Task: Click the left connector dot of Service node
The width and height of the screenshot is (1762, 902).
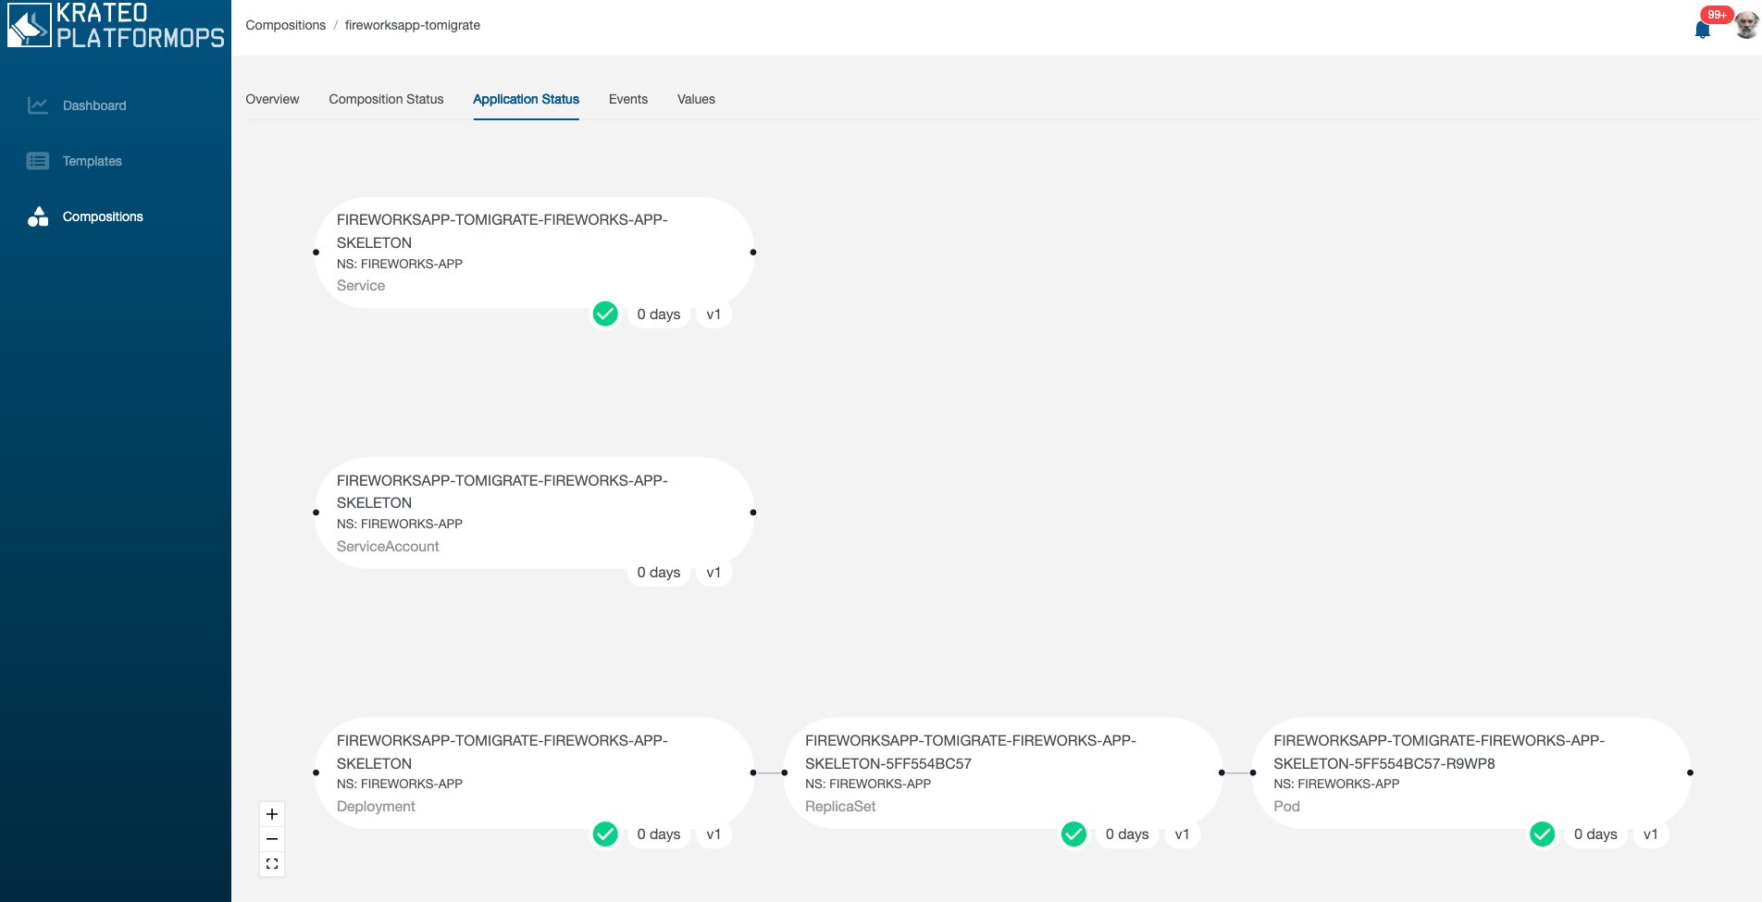Action: coord(316,252)
